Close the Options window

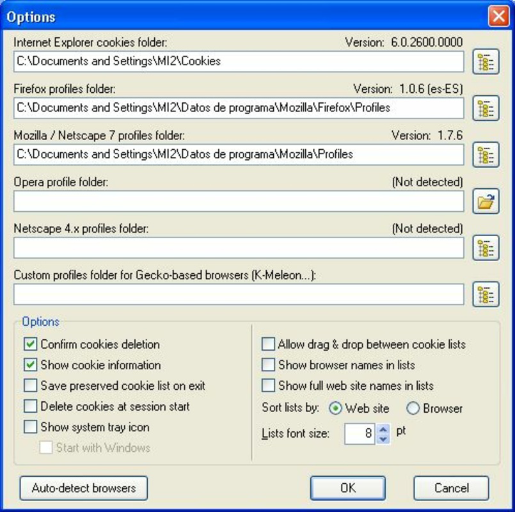tap(498, 16)
